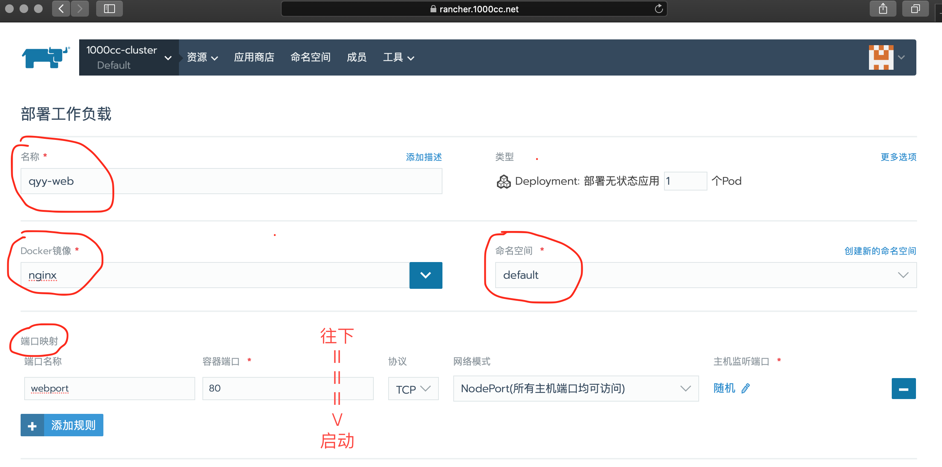Click the pencil edit icon beside 随机
The height and width of the screenshot is (467, 942).
745,388
